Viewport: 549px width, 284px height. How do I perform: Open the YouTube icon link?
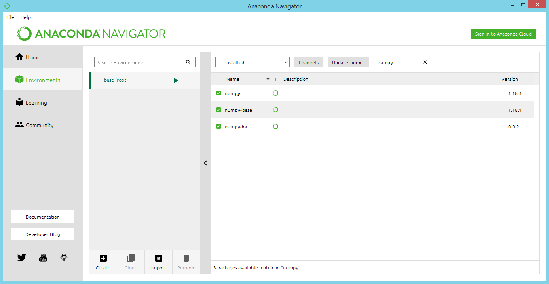[43, 258]
